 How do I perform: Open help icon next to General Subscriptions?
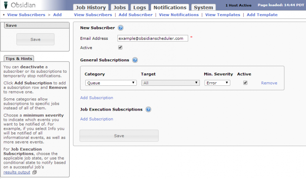135,60
